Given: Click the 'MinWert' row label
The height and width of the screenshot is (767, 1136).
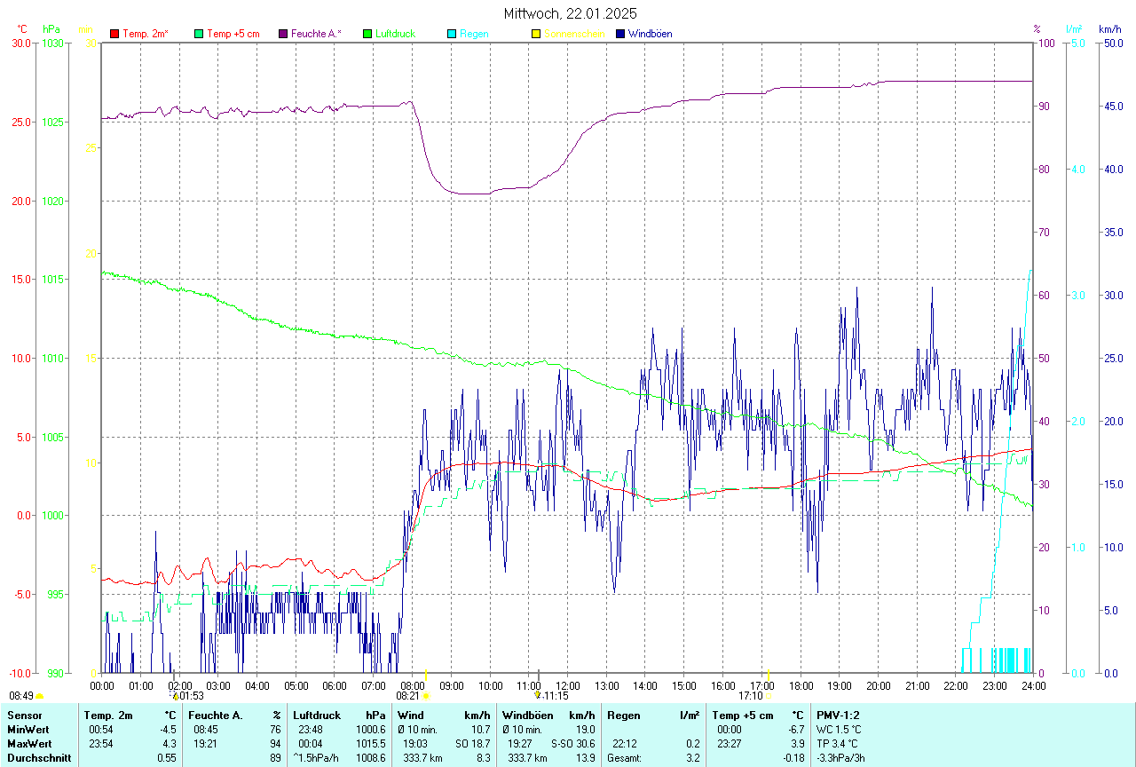Looking at the screenshot, I should [27, 730].
